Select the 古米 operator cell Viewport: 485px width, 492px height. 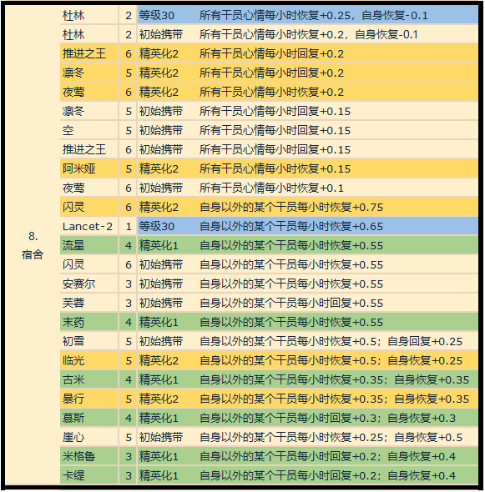click(89, 379)
